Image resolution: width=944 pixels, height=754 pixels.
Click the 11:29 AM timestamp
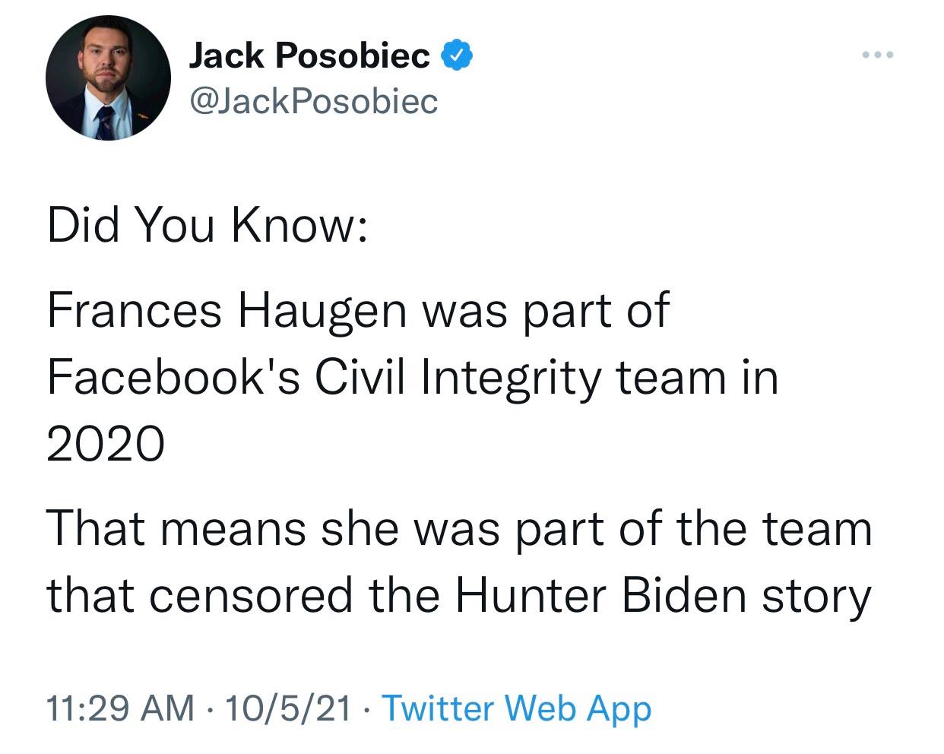(120, 708)
